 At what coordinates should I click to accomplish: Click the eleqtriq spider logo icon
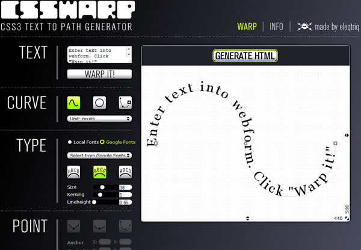(x=304, y=27)
